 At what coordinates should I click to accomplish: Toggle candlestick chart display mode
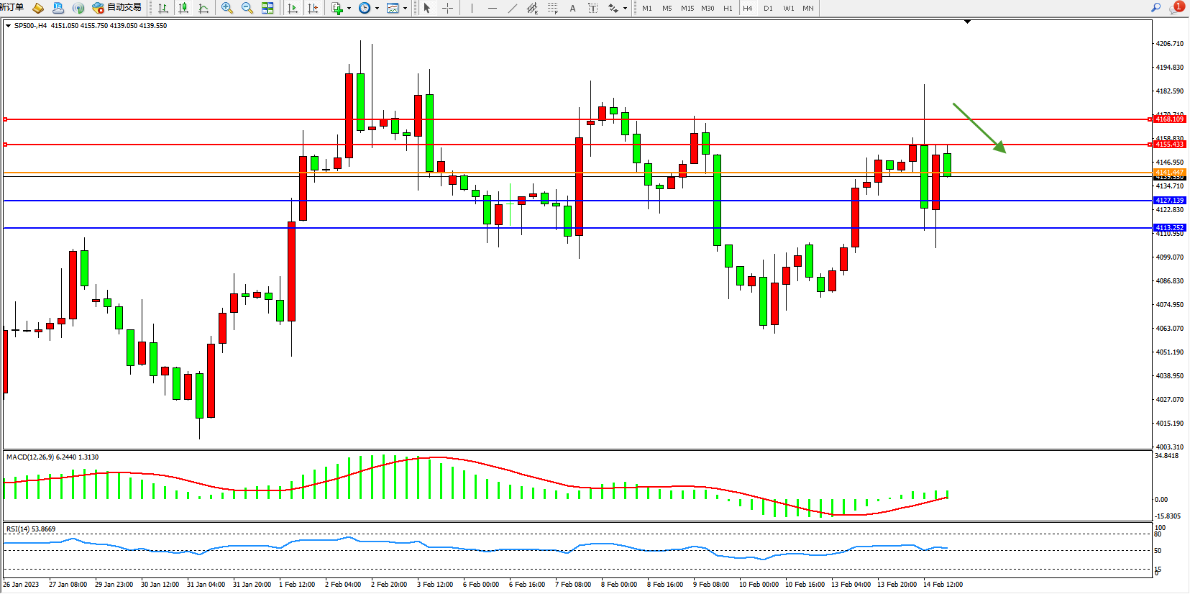point(183,8)
